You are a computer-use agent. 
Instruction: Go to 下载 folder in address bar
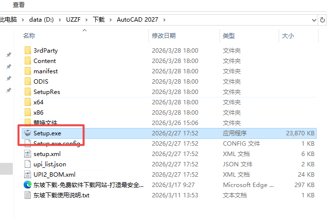99,20
